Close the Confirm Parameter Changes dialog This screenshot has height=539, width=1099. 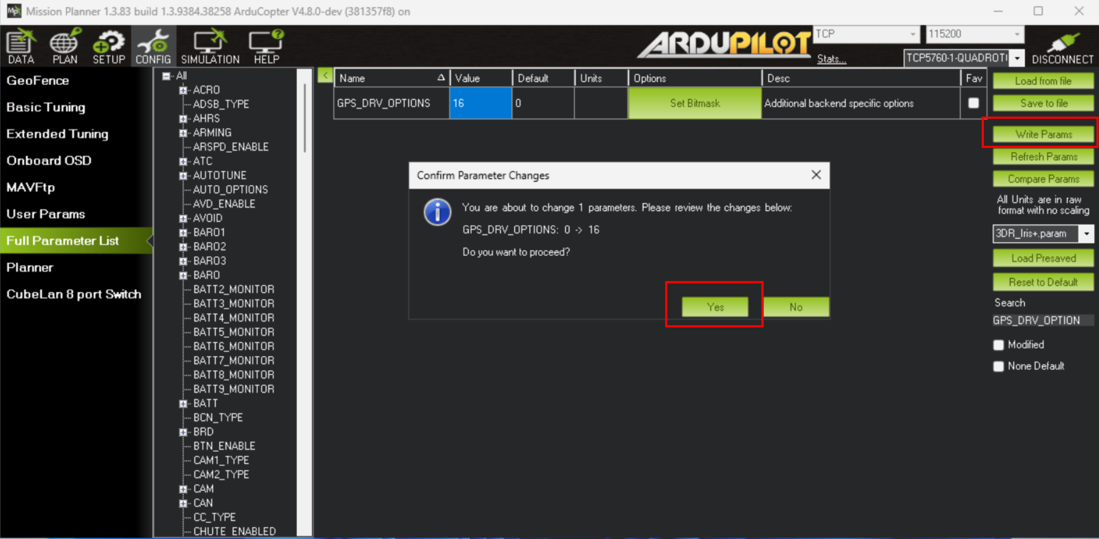[x=816, y=175]
